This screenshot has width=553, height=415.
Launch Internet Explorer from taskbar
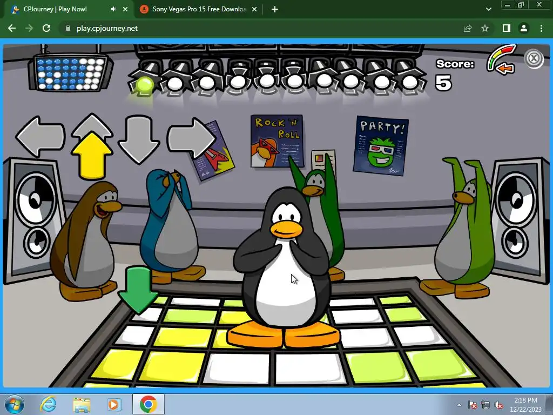pos(48,404)
